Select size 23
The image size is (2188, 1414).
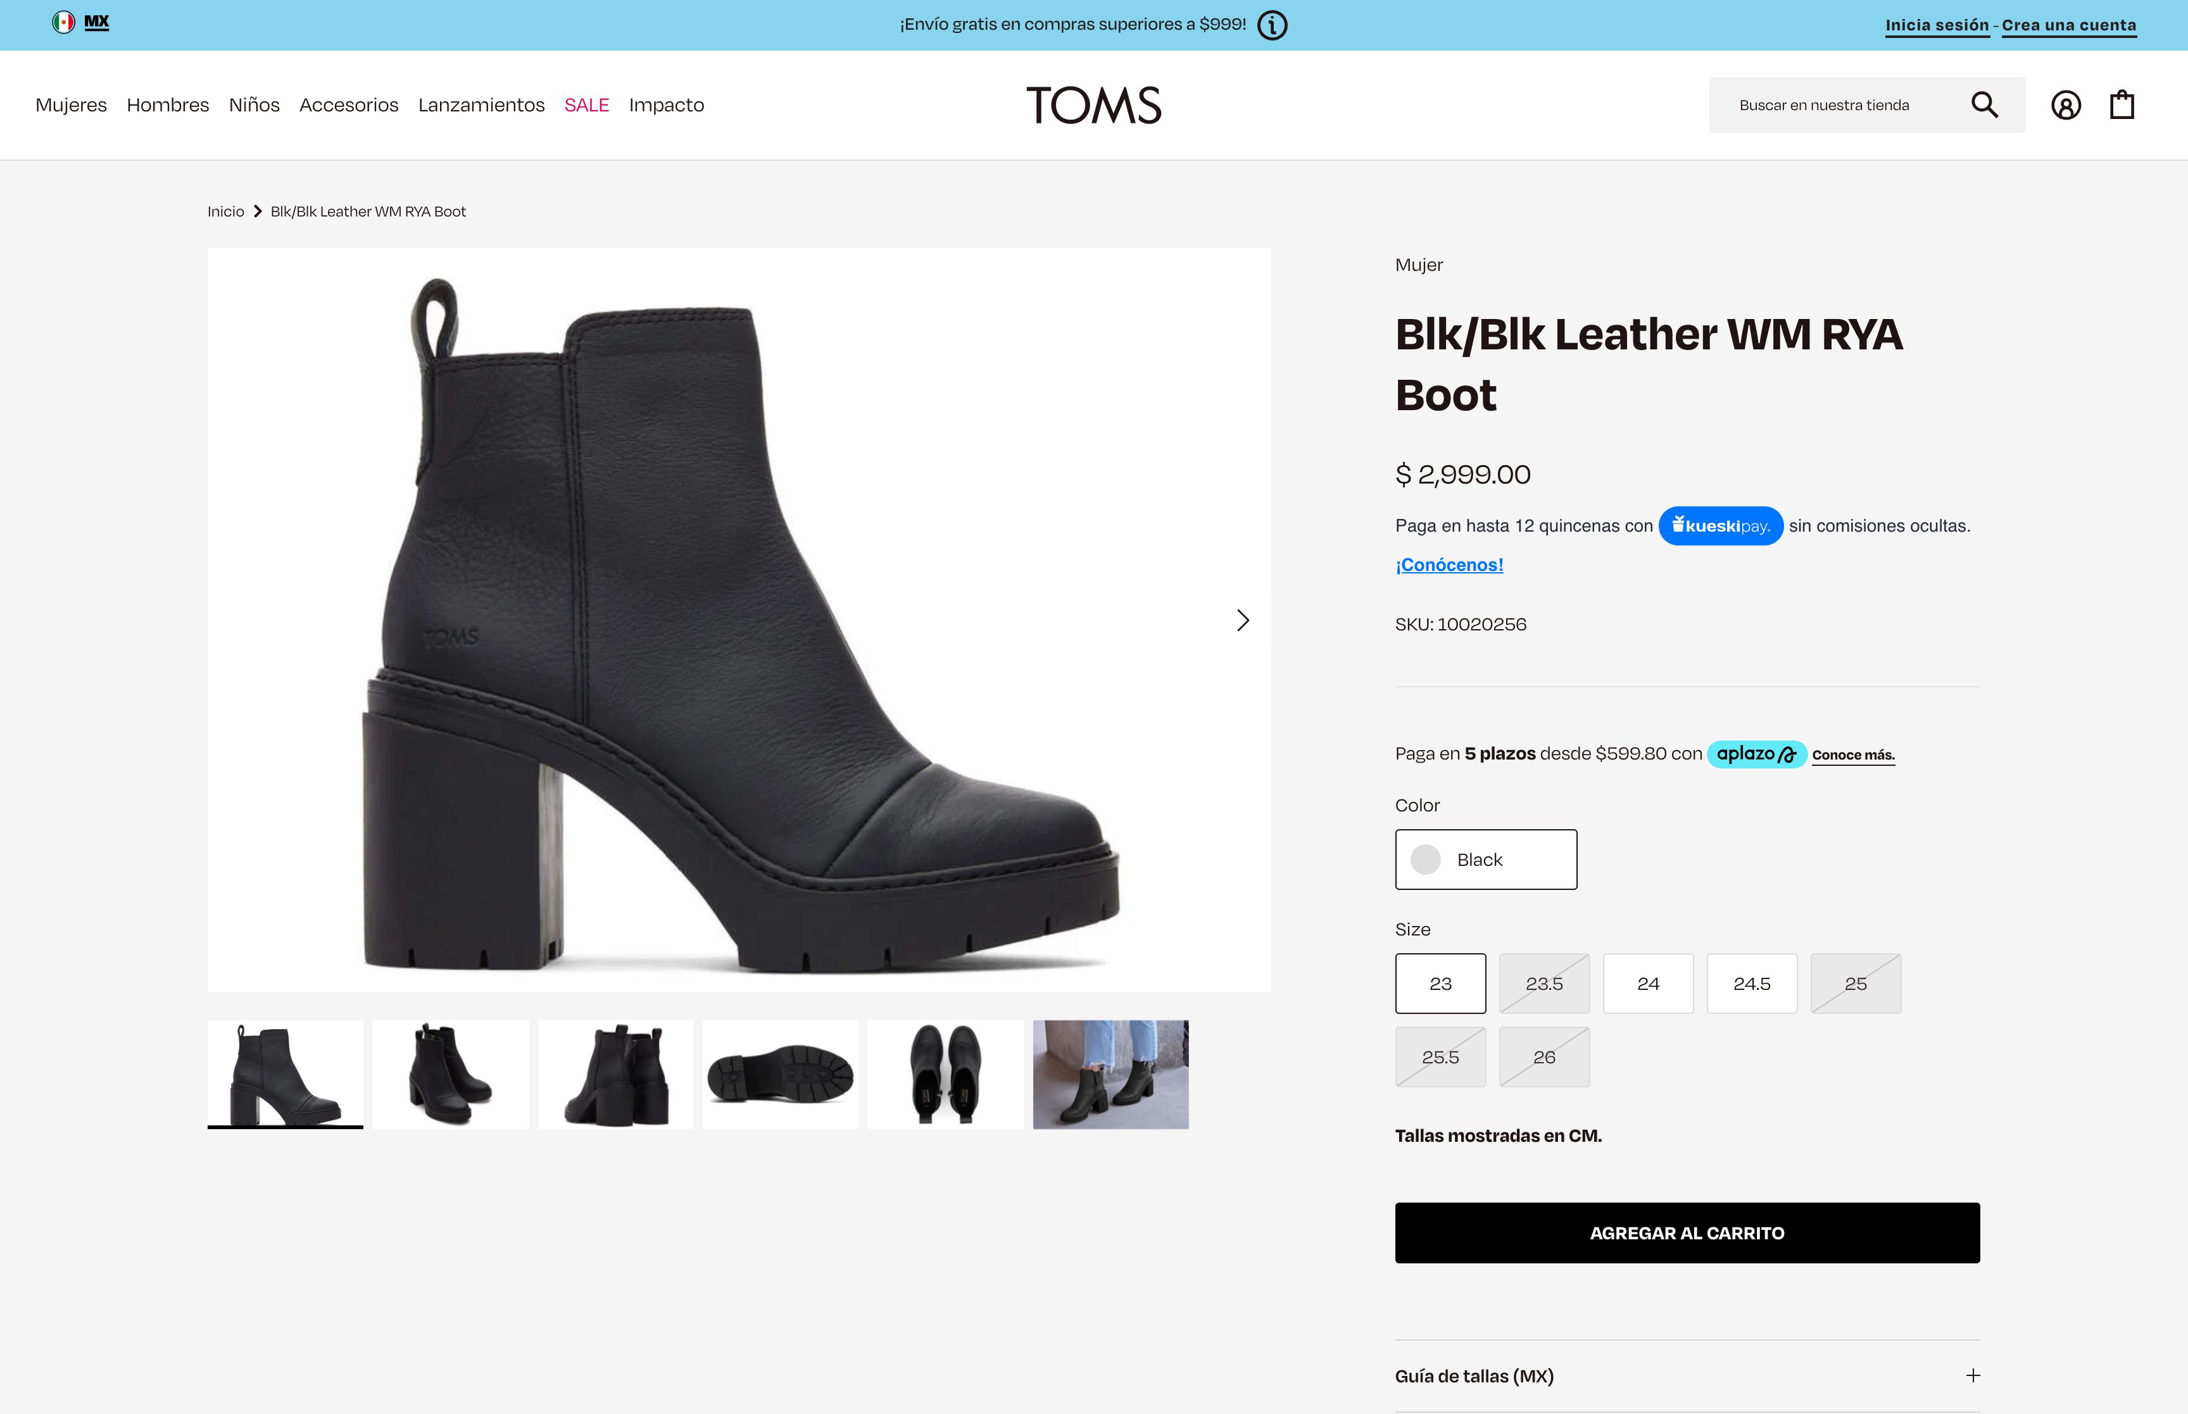pos(1440,984)
